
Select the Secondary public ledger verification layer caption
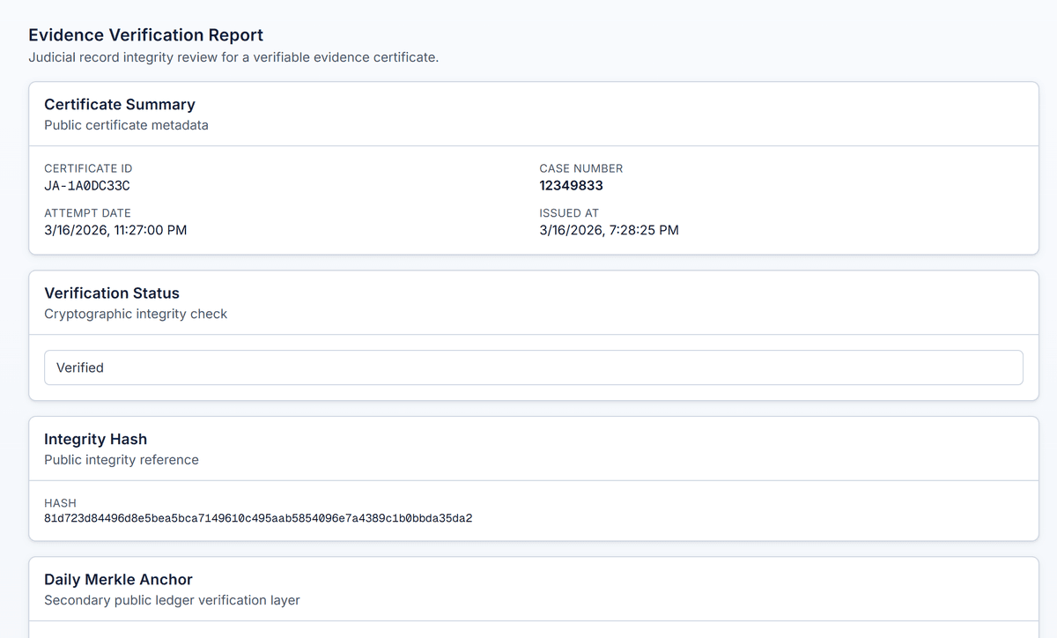172,600
